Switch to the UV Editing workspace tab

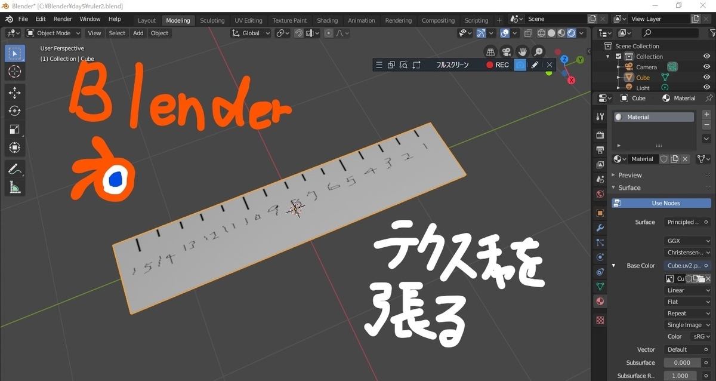[x=249, y=20]
